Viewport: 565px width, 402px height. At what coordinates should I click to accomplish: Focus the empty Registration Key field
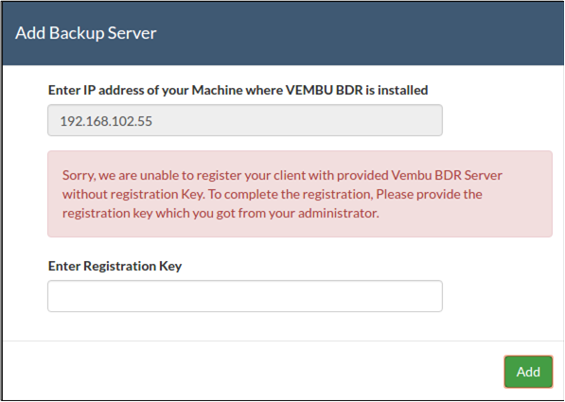coord(245,296)
